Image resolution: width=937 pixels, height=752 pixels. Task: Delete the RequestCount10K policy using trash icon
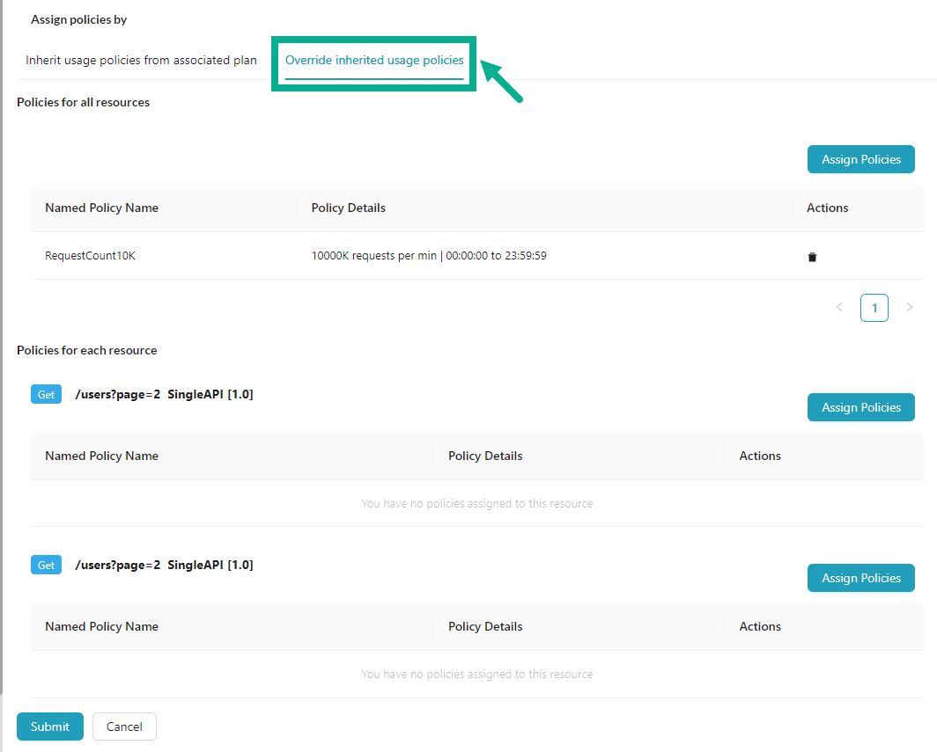click(x=812, y=256)
